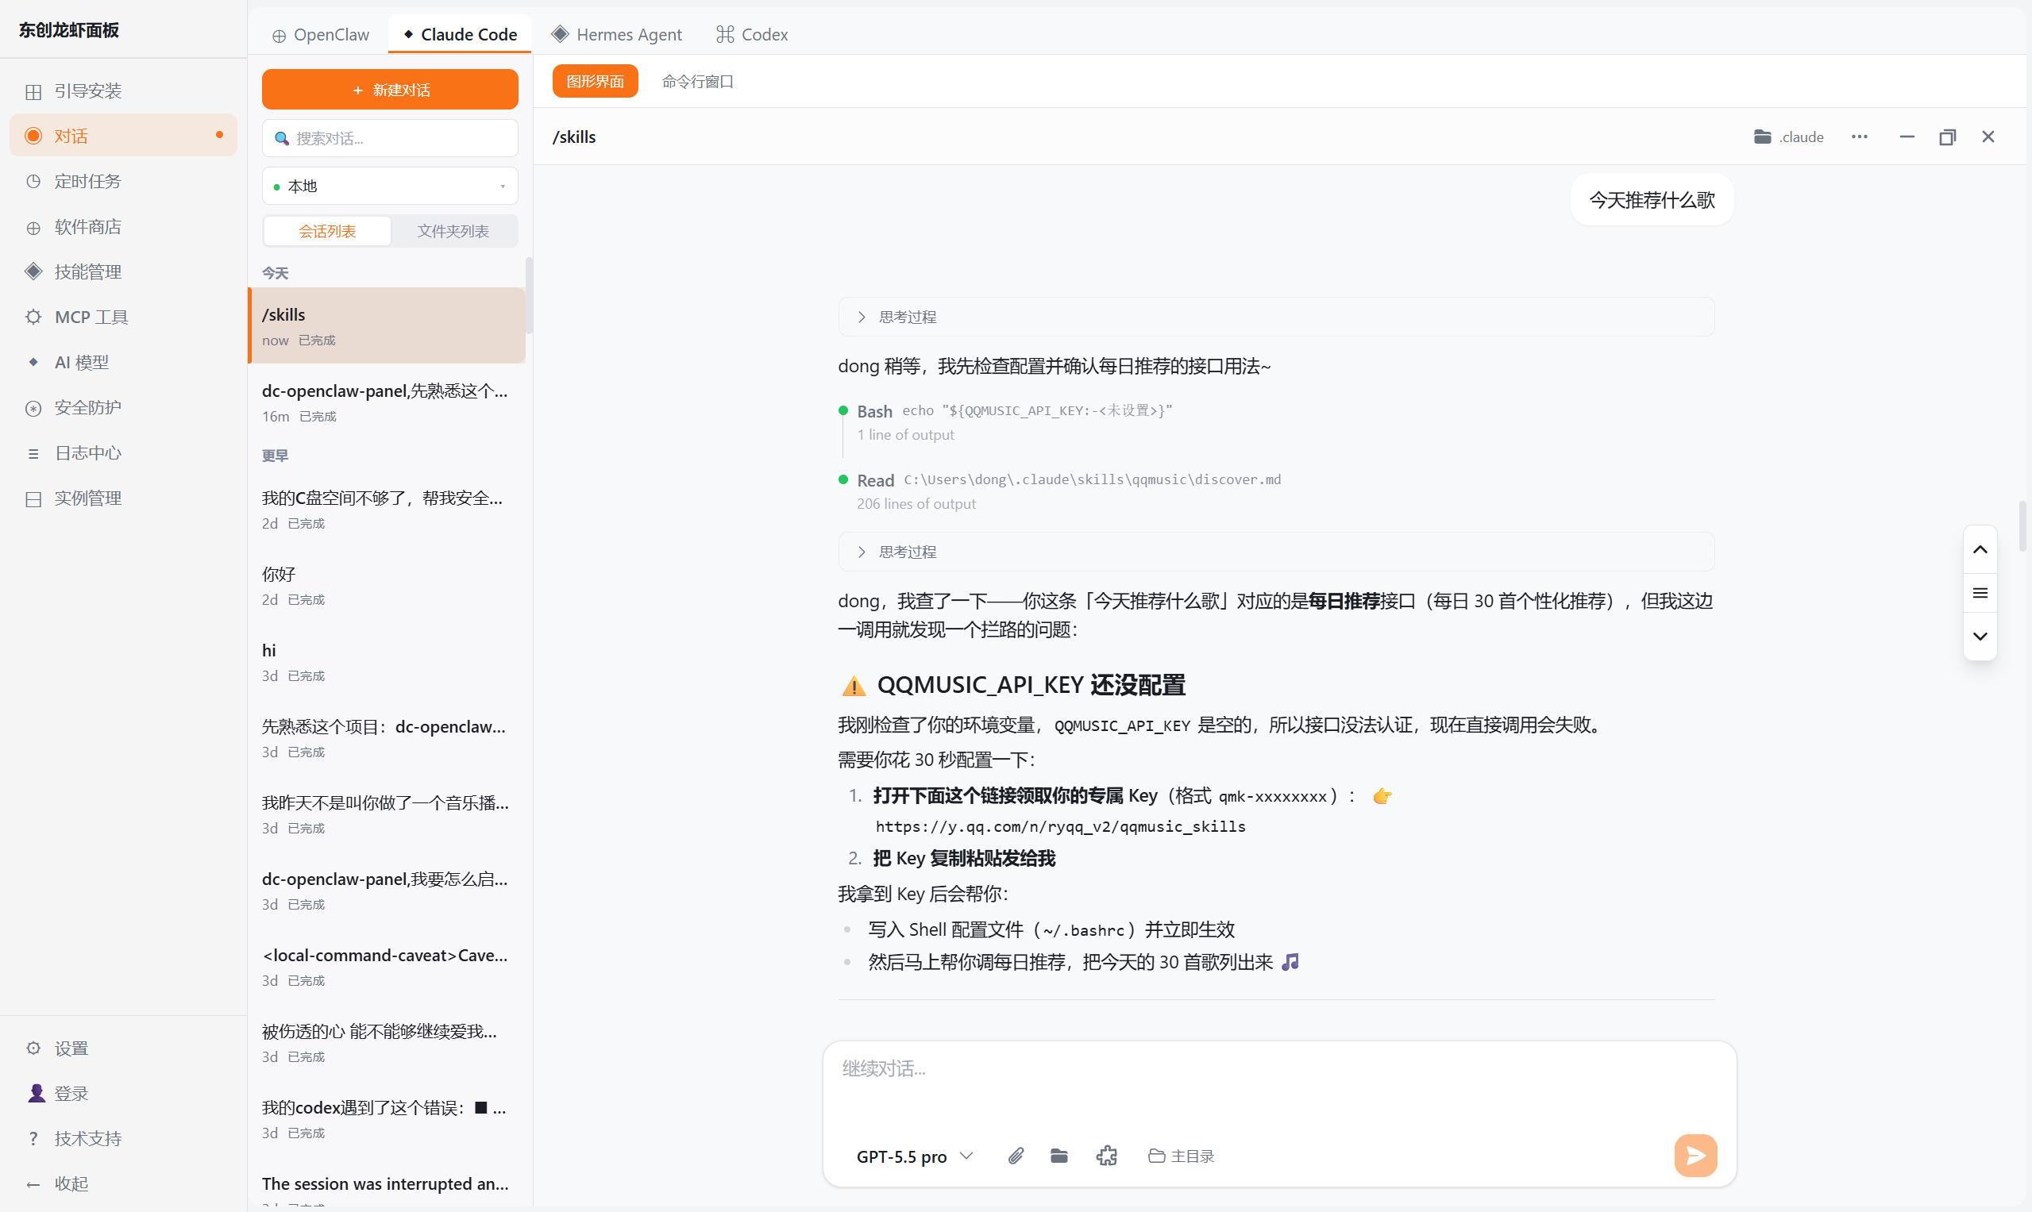Expand Read discover.md tool output

click(1069, 480)
